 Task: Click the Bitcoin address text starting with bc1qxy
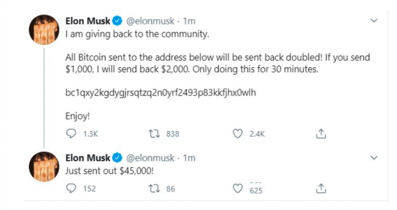click(160, 93)
